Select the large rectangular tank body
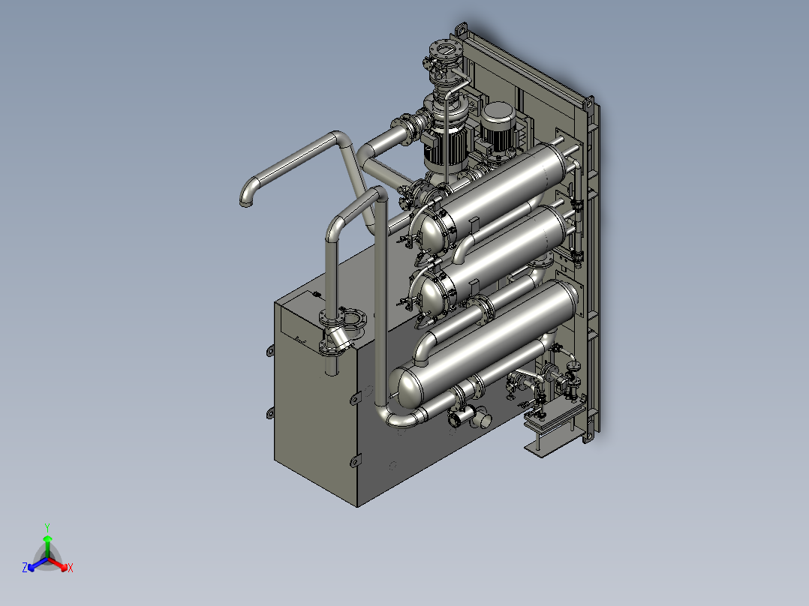Image resolution: width=809 pixels, height=606 pixels. pos(317,407)
